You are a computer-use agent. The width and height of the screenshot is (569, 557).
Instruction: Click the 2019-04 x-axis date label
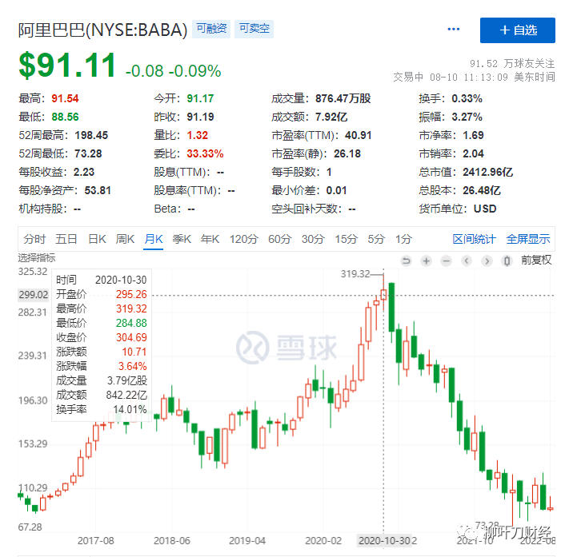pyautogui.click(x=247, y=541)
